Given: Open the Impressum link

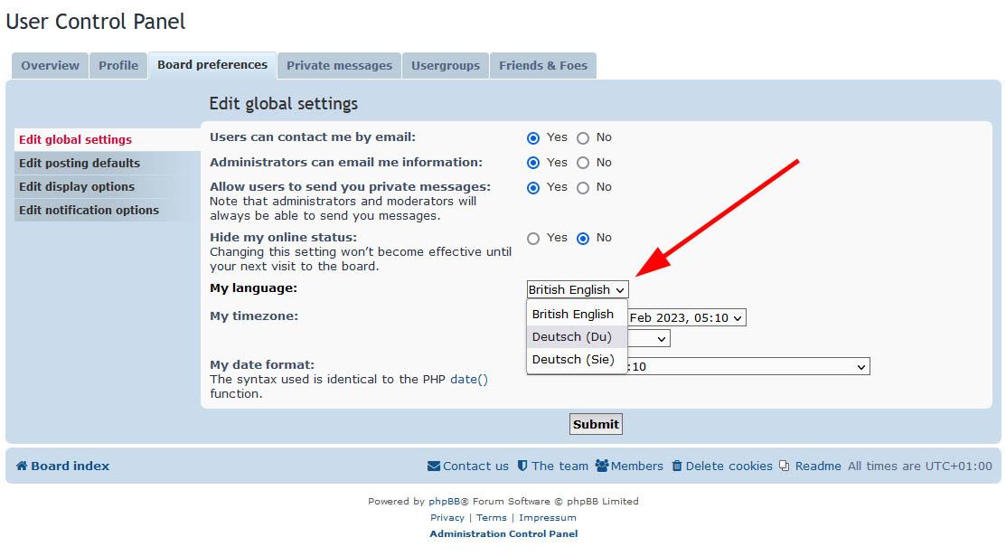Looking at the screenshot, I should click(547, 517).
